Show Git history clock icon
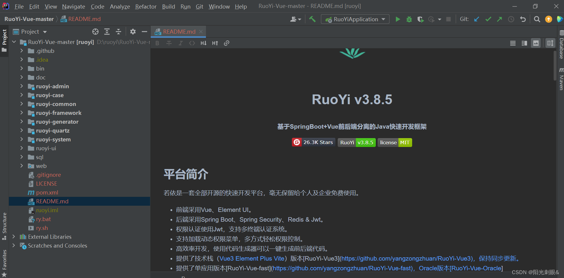Viewport: 564px width, 278px height. (511, 19)
